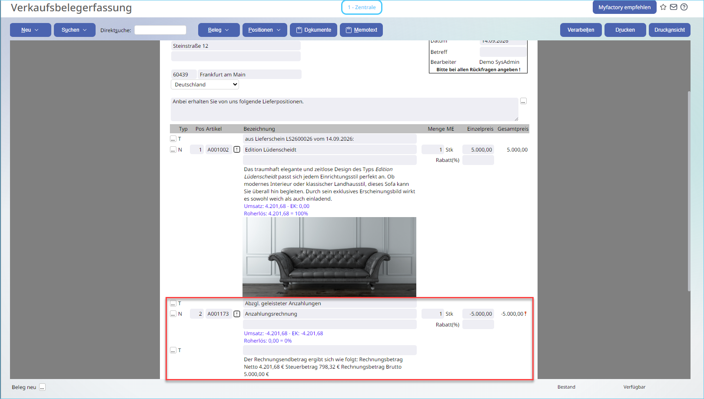Click the vertical scrollbar on the right
The image size is (704, 399).
(x=689, y=191)
